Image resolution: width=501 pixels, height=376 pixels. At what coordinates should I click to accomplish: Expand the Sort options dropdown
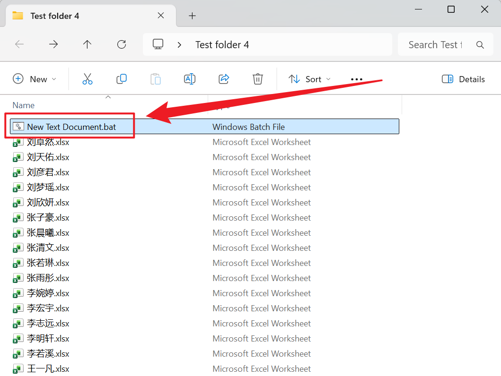tap(310, 79)
